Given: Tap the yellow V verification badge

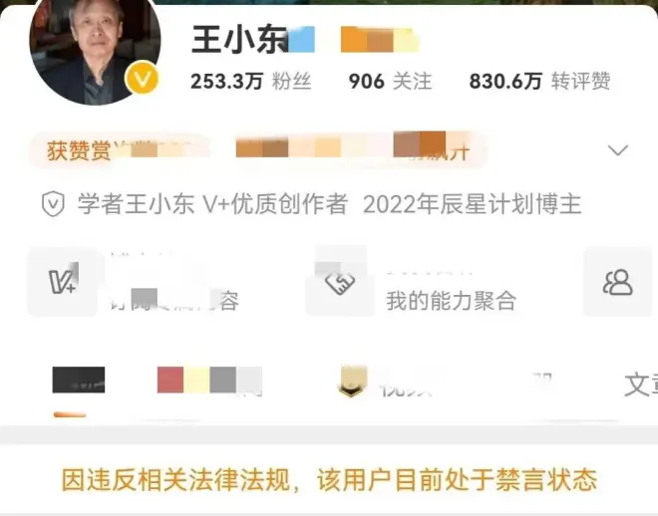Looking at the screenshot, I should point(143,78).
